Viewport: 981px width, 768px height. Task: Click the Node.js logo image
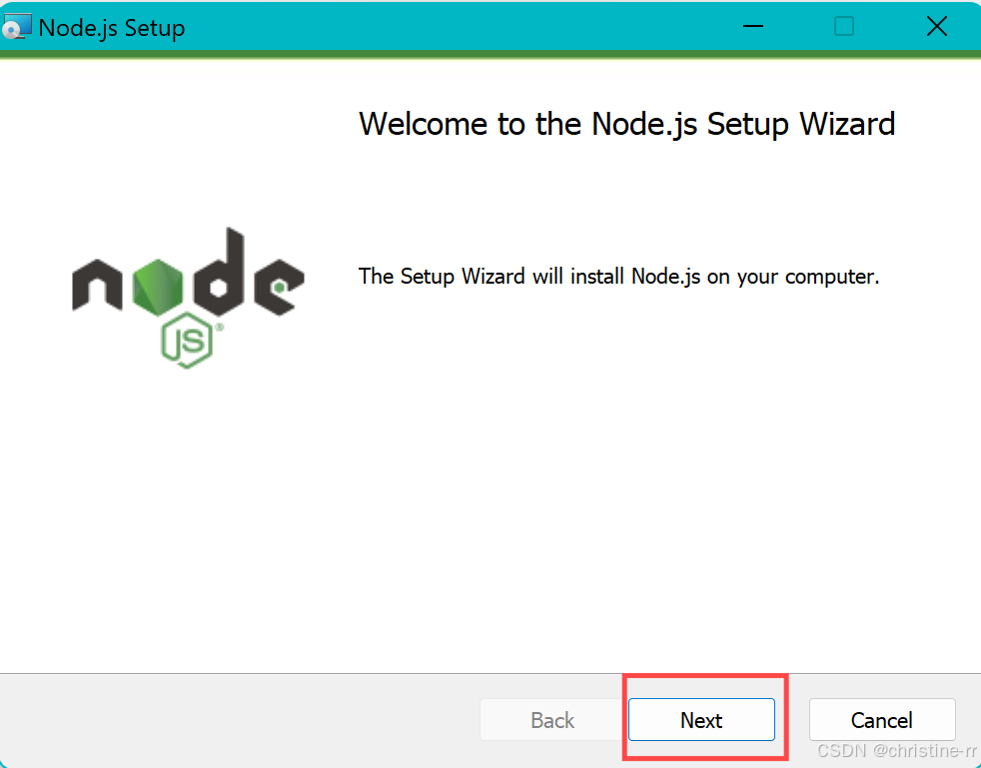(x=189, y=298)
